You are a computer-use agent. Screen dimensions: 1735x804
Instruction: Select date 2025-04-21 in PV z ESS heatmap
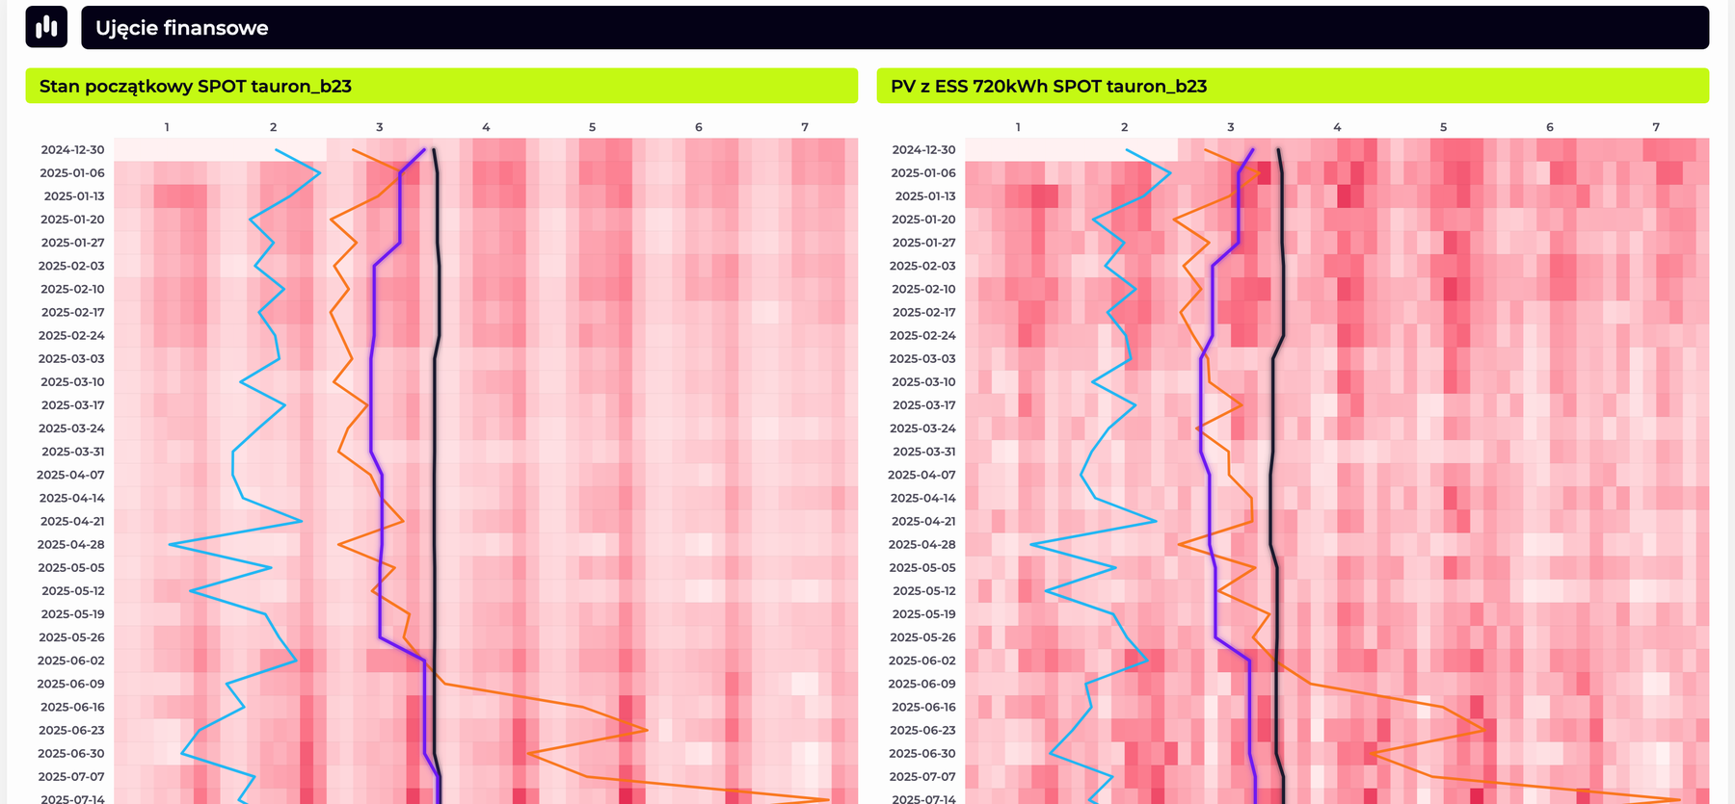(x=923, y=521)
